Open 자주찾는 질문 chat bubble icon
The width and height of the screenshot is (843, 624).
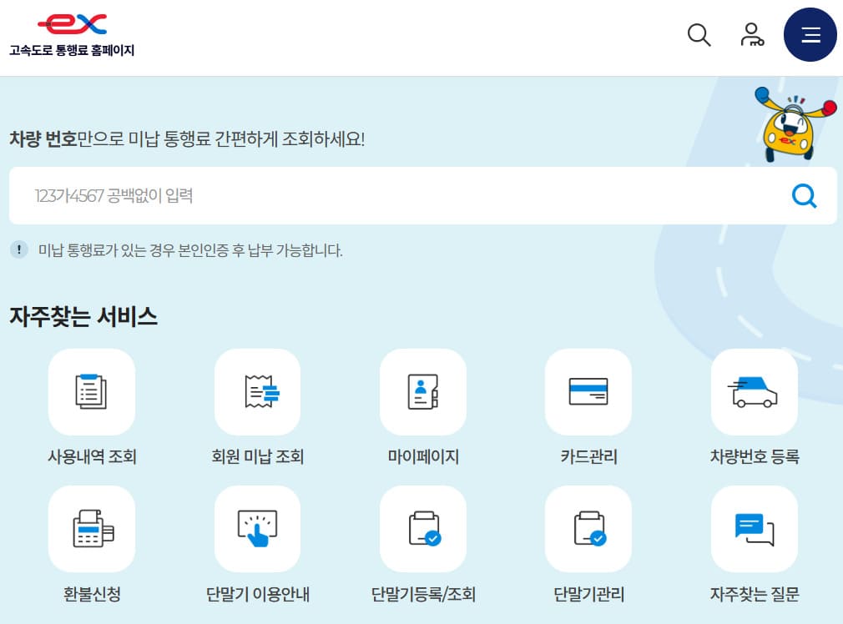(754, 529)
